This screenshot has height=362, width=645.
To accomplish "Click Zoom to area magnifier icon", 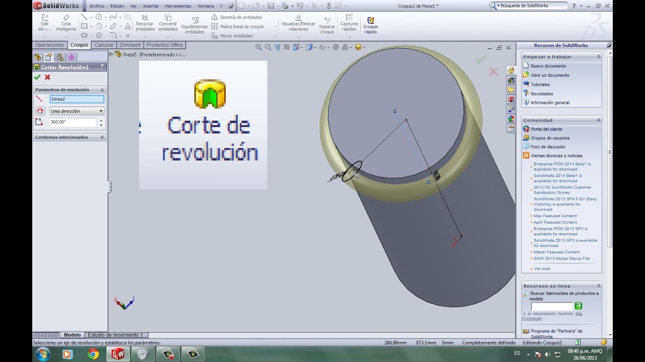I will 268,47.
